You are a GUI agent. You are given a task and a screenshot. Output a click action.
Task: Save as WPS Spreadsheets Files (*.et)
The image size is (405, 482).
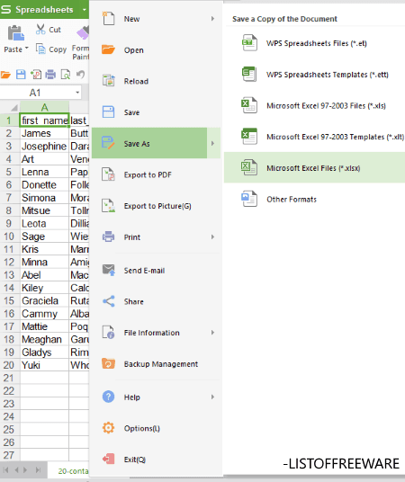314,43
